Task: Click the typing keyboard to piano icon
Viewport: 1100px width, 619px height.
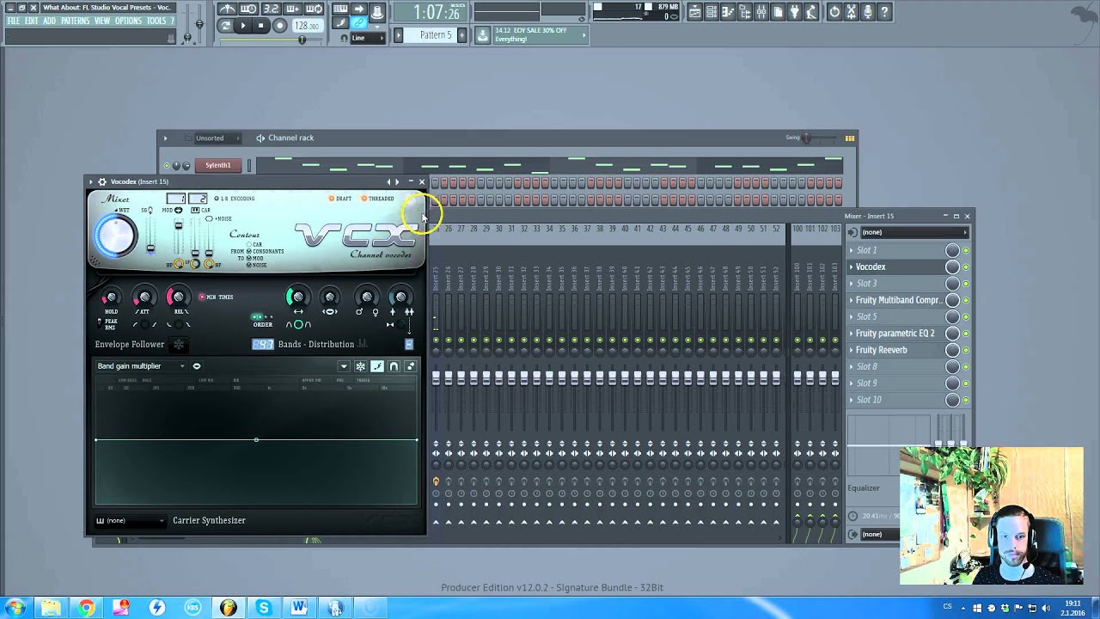Action: (x=340, y=9)
